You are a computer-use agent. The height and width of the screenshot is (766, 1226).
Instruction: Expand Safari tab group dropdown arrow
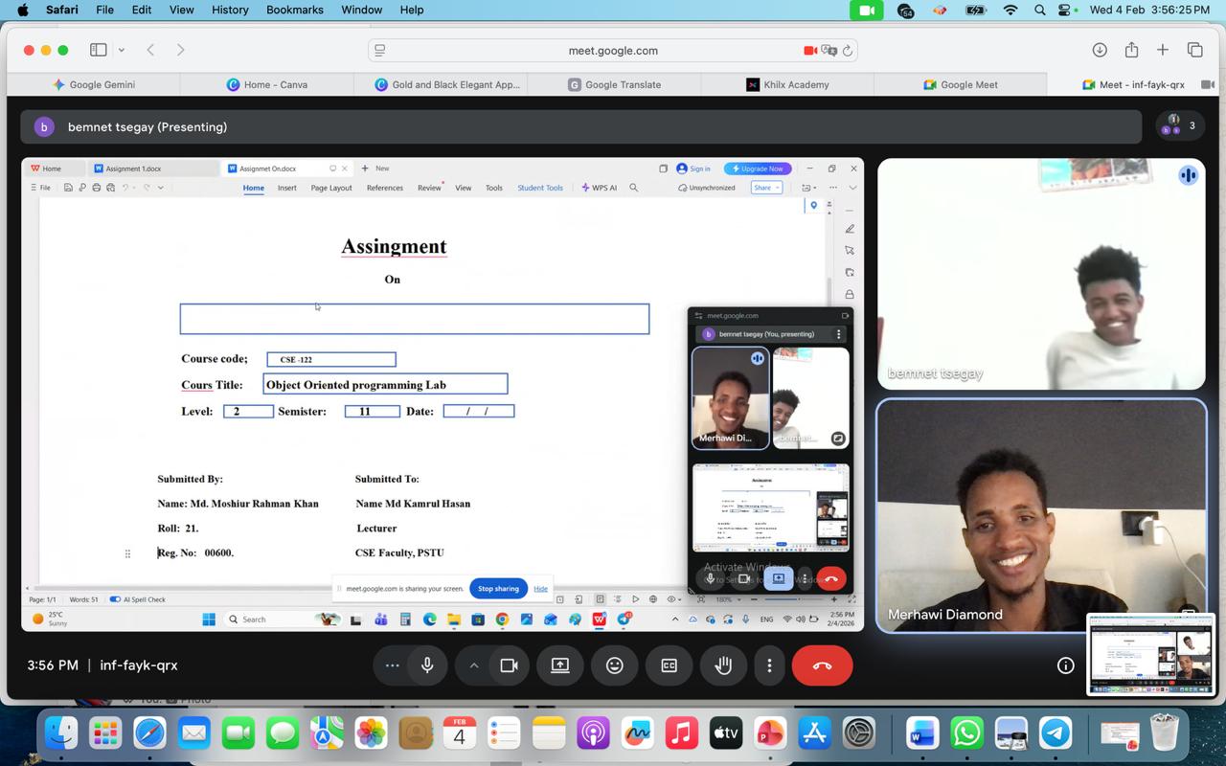122,50
